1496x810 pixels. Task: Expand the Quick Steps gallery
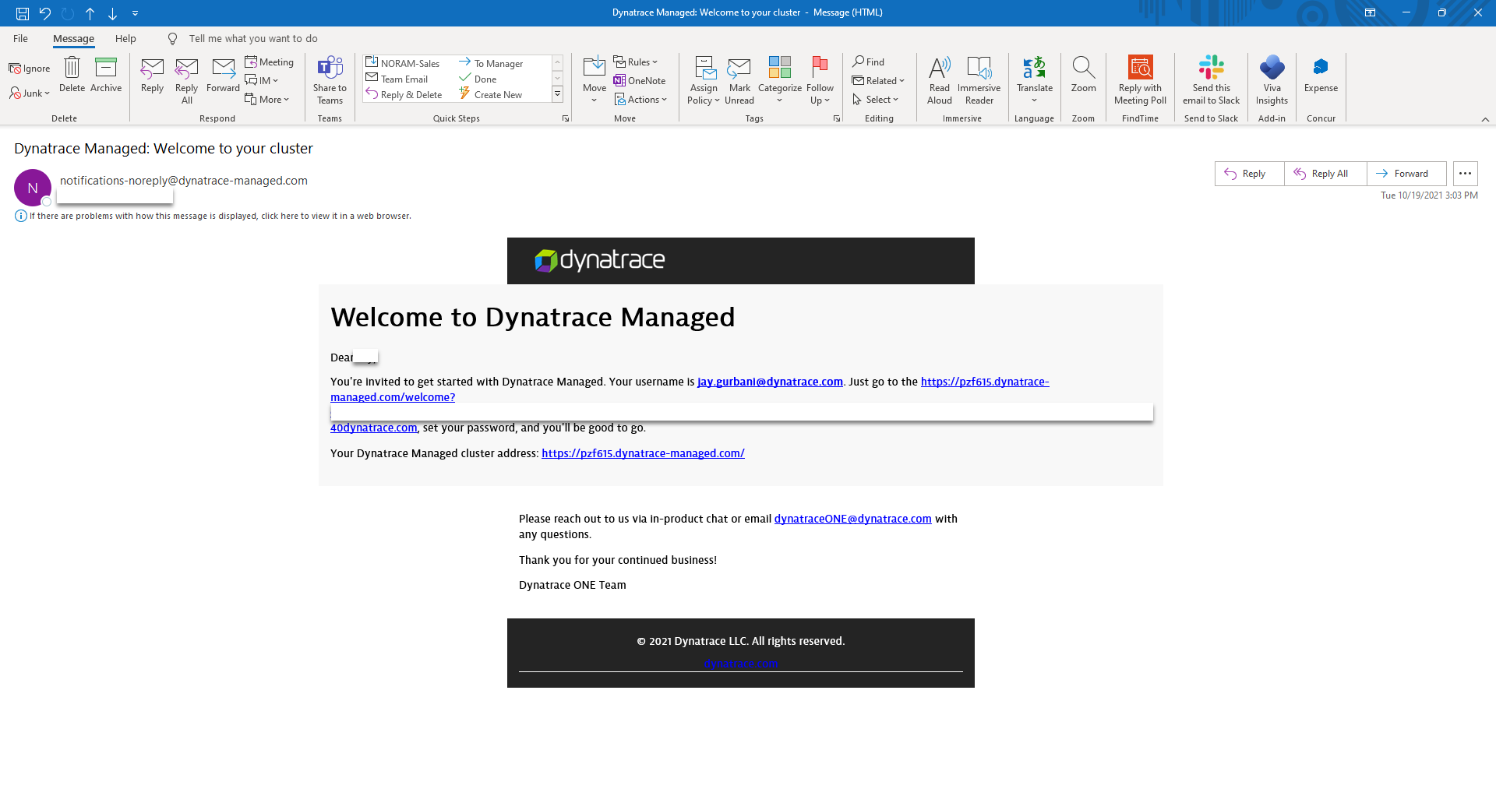click(x=558, y=95)
